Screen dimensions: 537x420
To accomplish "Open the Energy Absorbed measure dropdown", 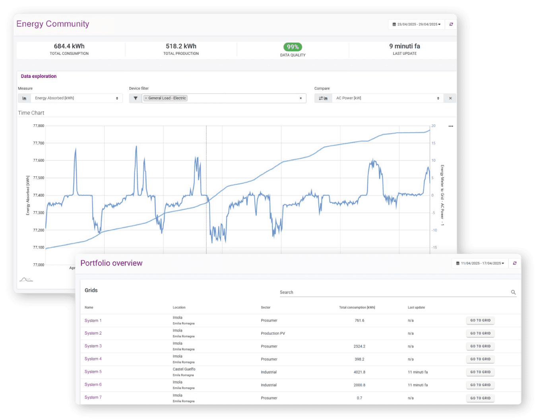I will point(76,98).
